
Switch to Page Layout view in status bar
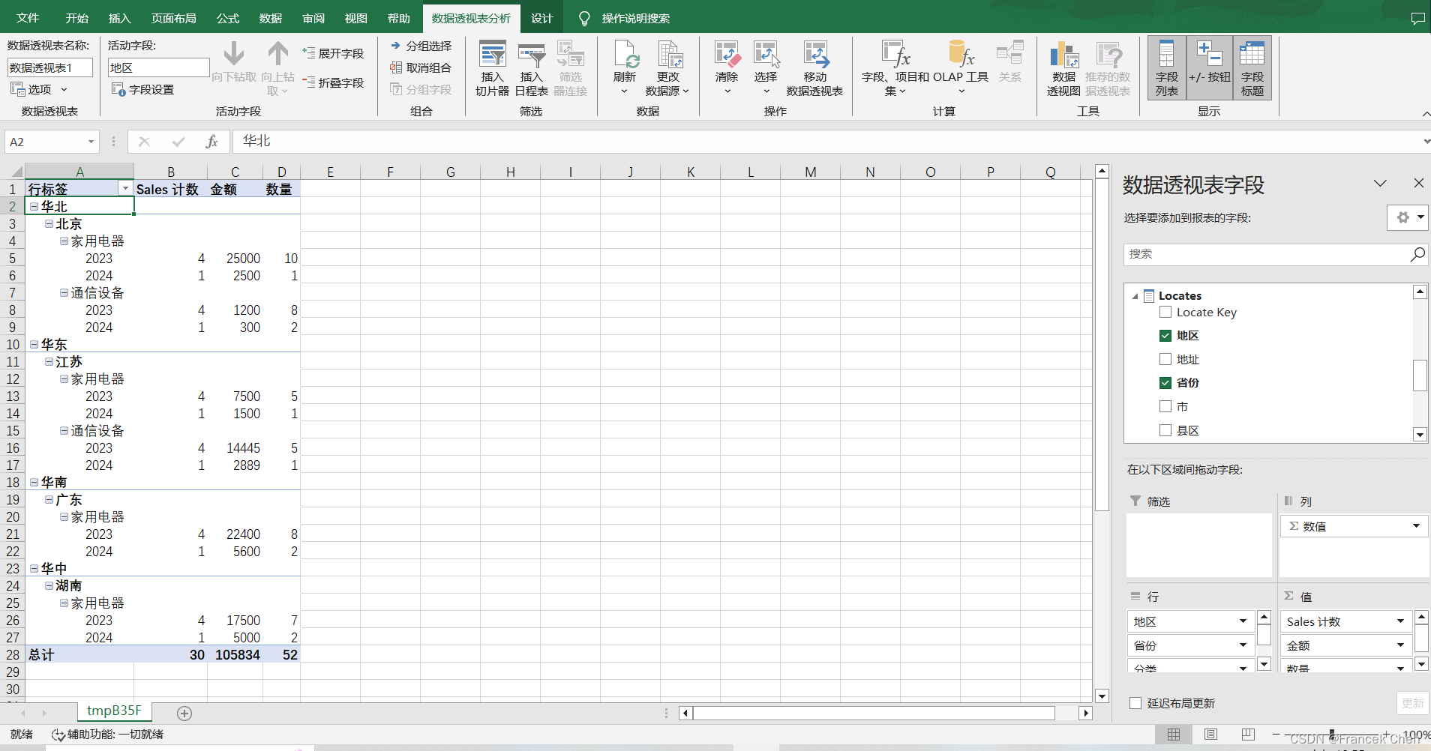[1210, 735]
